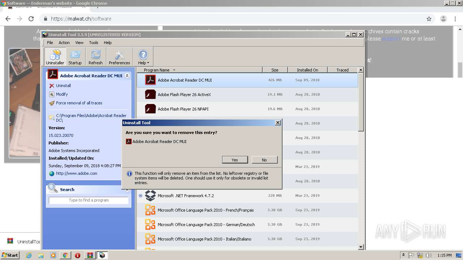Open the Help toolbar dropdown
463x260 pixels.
(x=143, y=57)
